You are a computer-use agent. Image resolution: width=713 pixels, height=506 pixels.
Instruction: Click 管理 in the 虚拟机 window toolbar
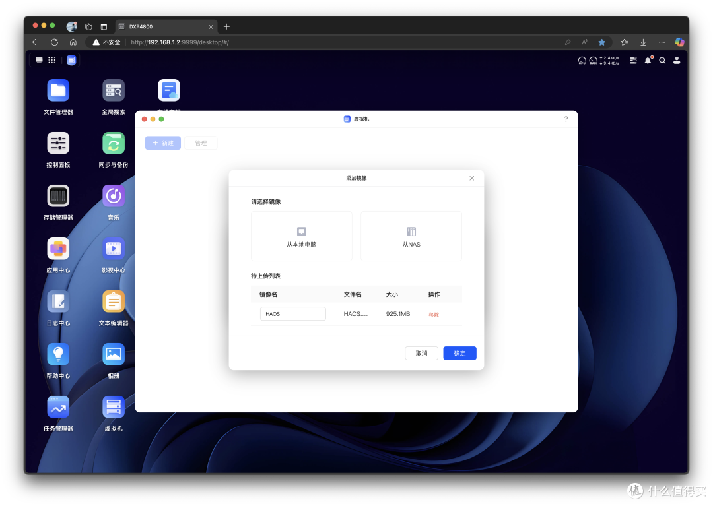click(201, 143)
